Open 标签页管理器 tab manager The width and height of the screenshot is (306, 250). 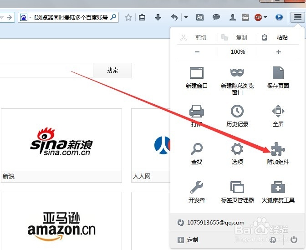click(237, 192)
